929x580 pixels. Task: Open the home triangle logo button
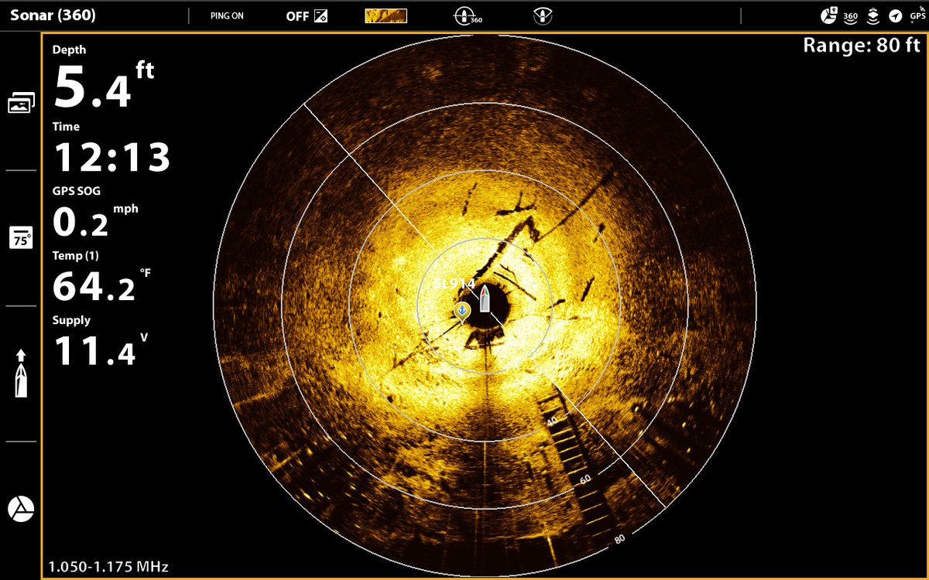click(21, 508)
